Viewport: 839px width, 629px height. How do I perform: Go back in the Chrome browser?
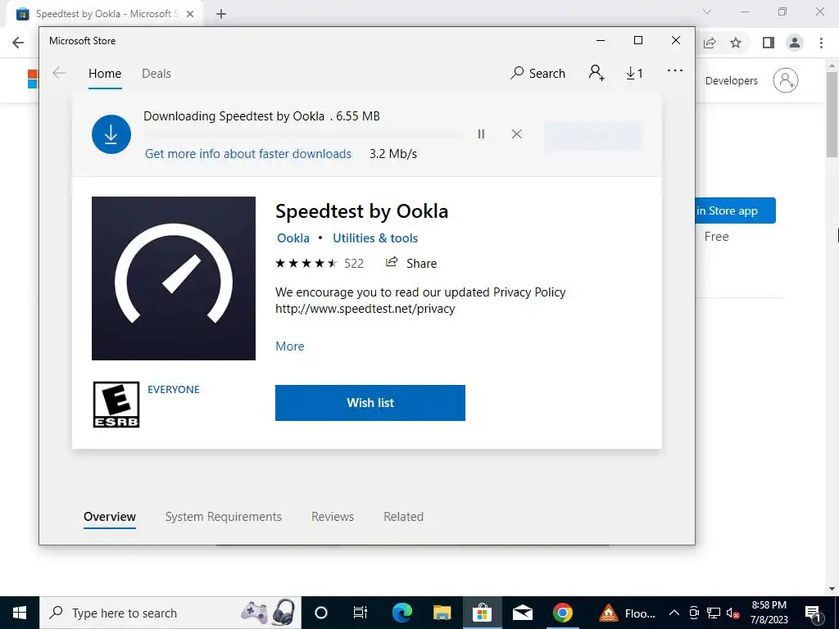pyautogui.click(x=18, y=43)
